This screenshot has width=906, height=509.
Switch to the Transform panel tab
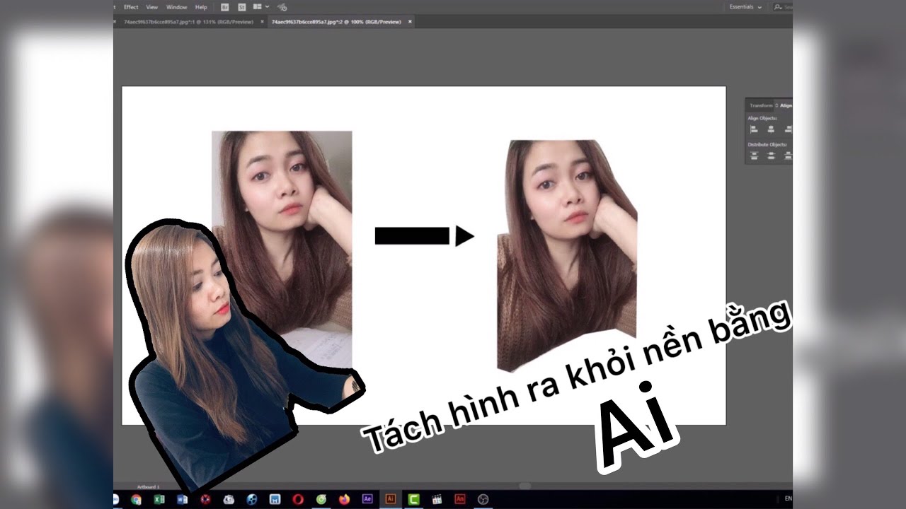click(x=762, y=105)
